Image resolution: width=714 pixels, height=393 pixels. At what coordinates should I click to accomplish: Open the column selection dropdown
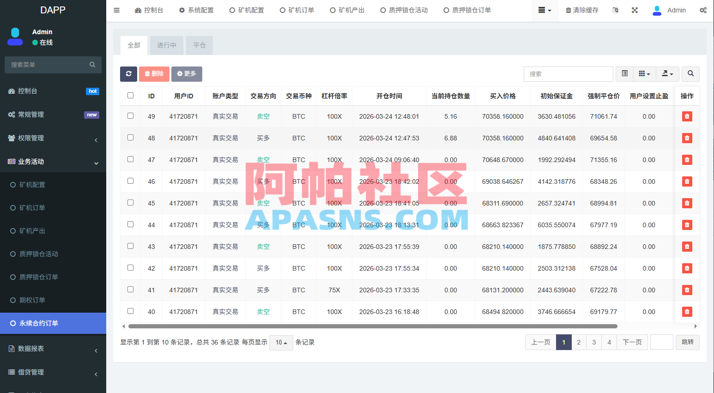tap(644, 74)
